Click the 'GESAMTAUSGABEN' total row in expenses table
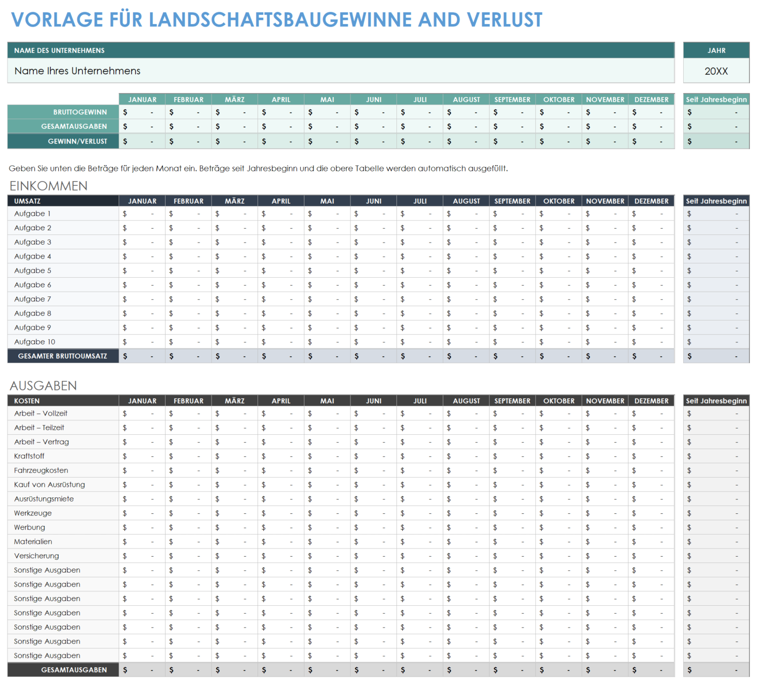The height and width of the screenshot is (688, 759). point(63,670)
